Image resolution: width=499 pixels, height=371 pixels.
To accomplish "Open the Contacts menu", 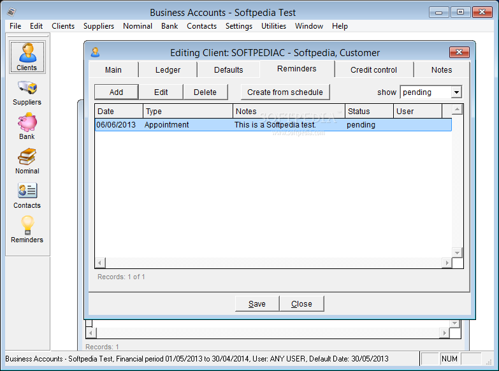I will [x=201, y=26].
